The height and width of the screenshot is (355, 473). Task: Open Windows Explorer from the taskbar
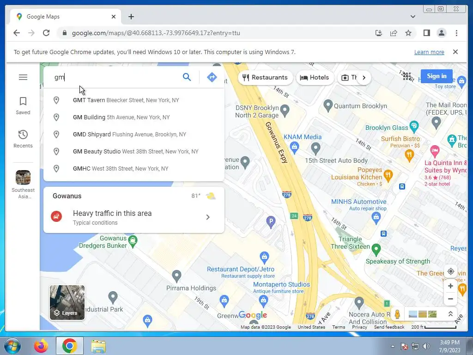click(98, 346)
